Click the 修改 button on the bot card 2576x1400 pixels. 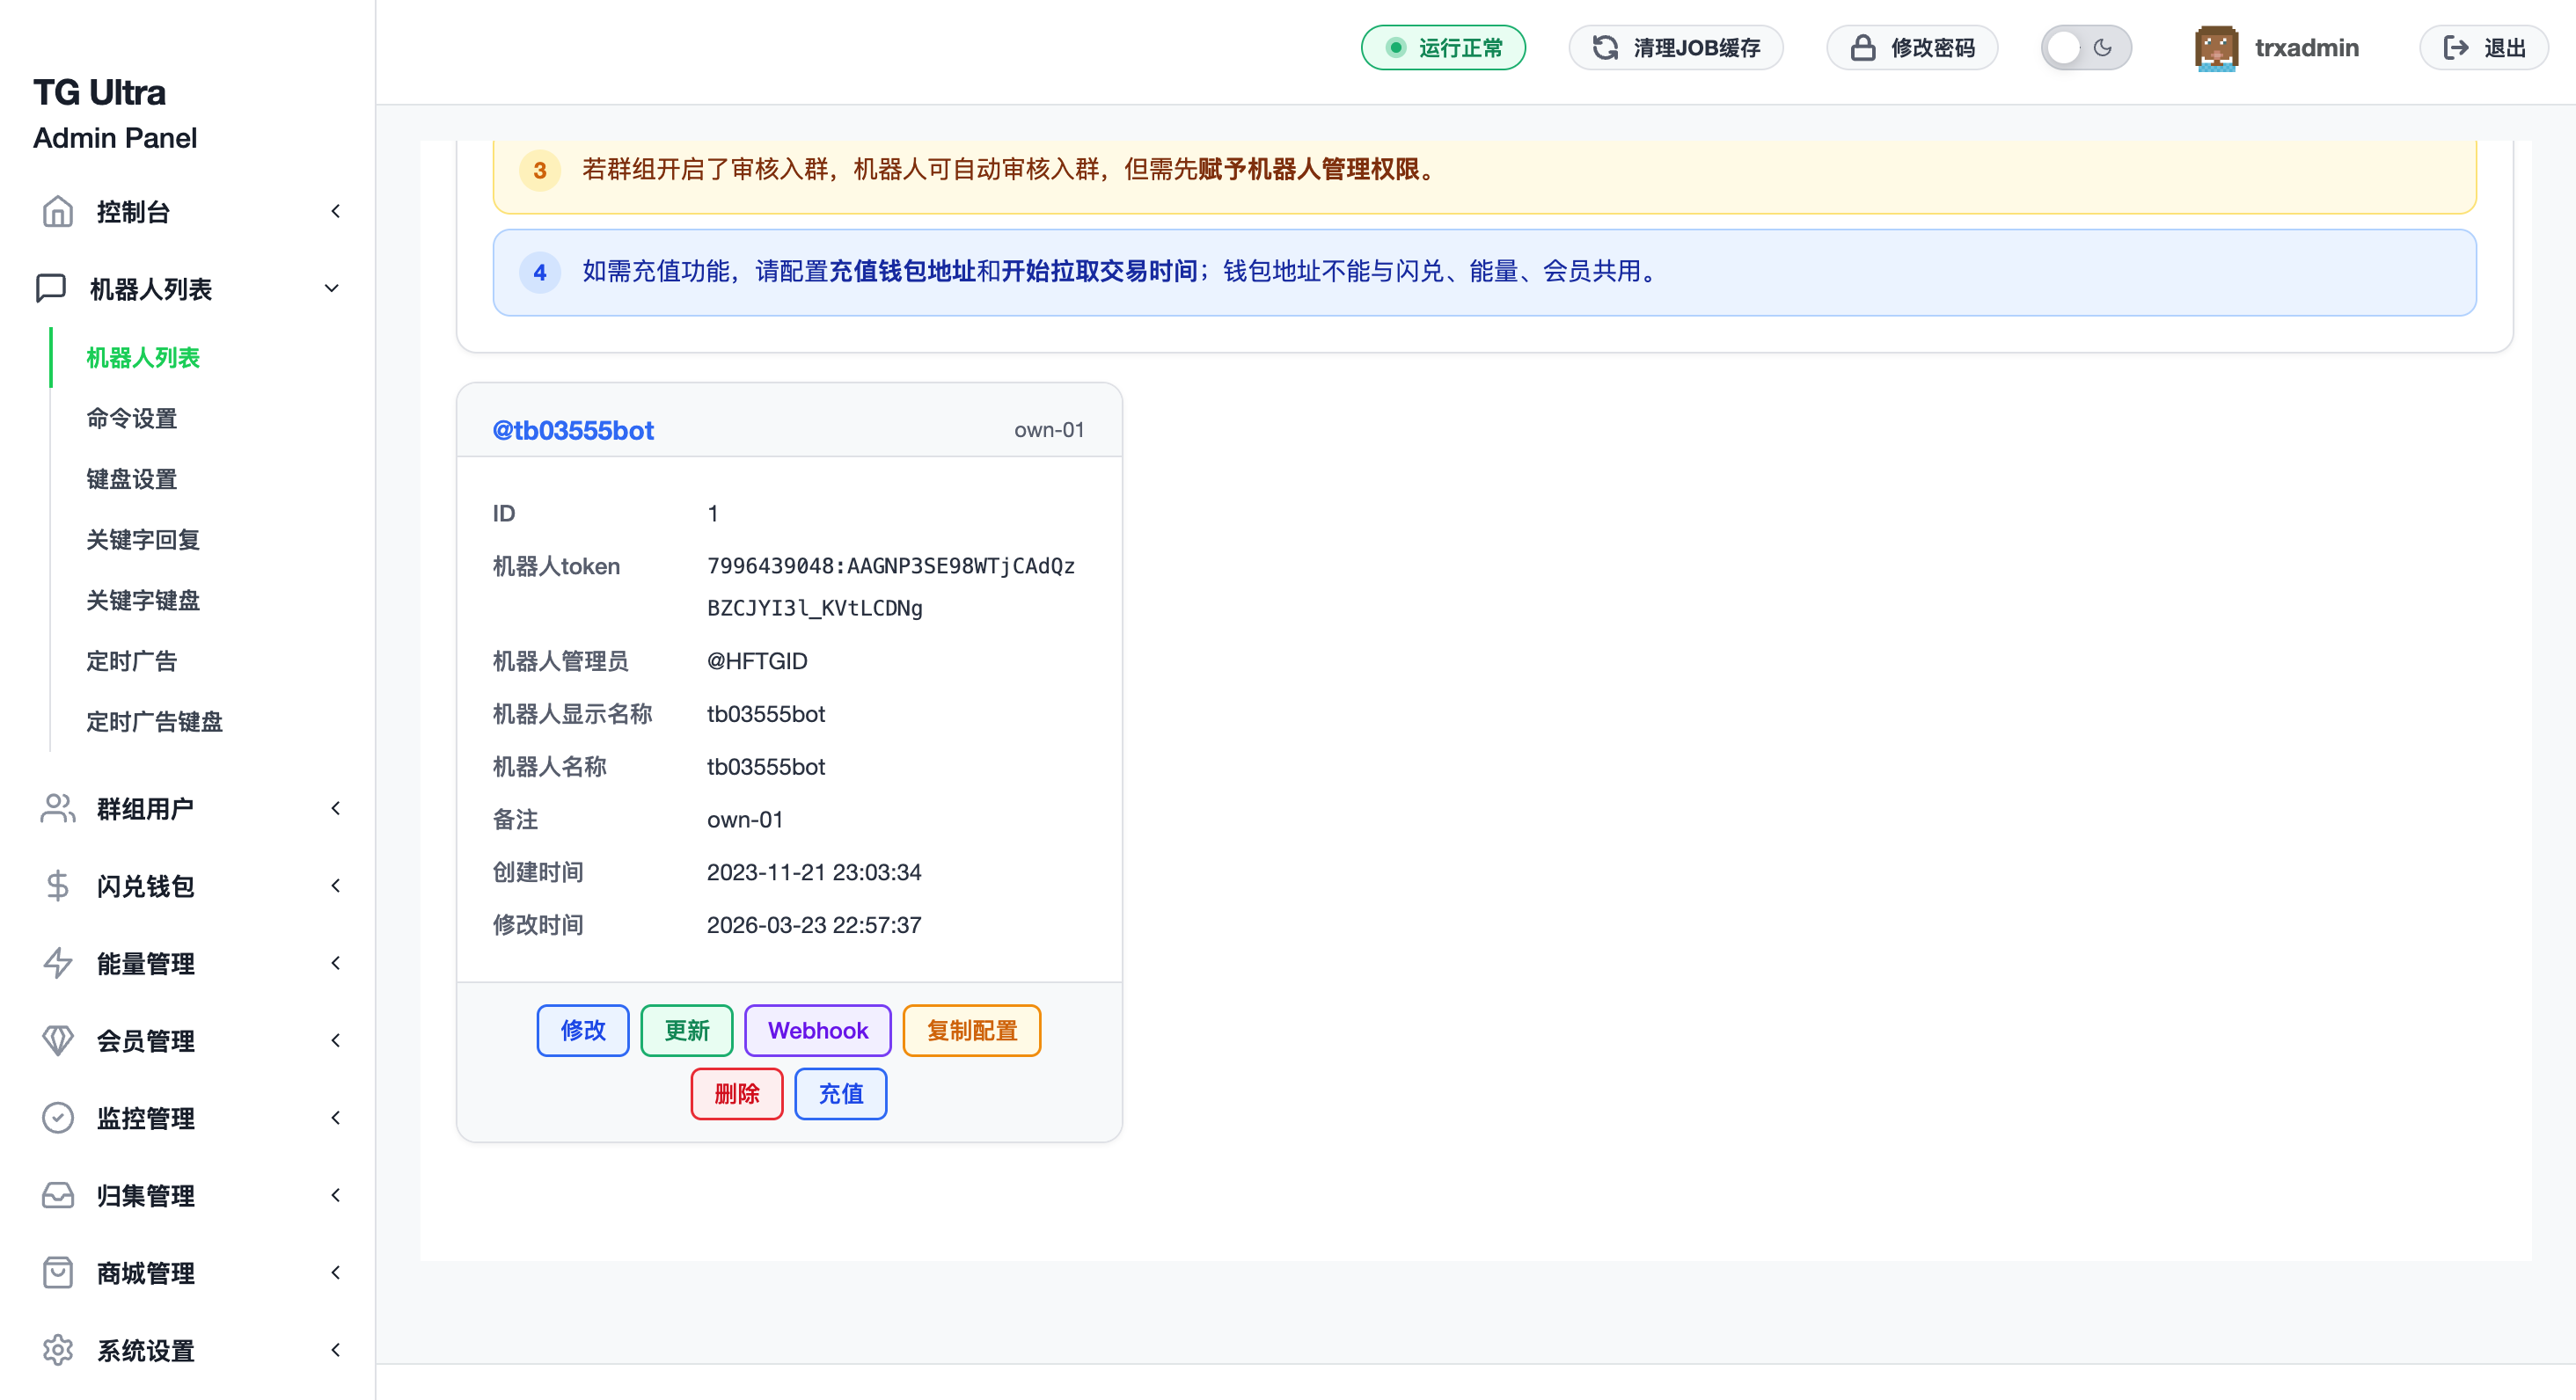click(x=583, y=1031)
